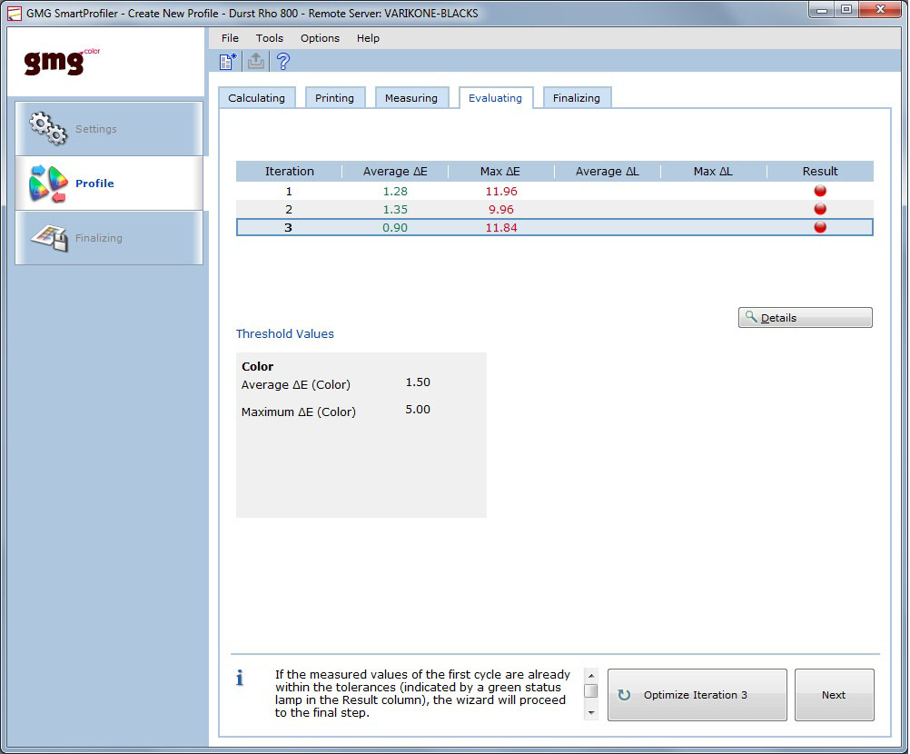Viewport: 910px width, 754px height.
Task: Click the Details button
Action: coord(805,318)
